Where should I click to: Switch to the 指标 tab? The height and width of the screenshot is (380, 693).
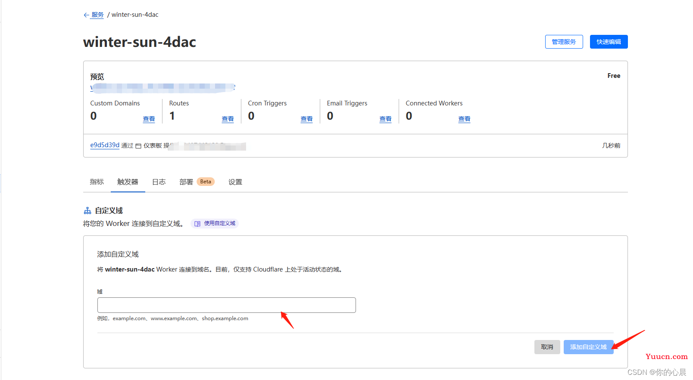[x=97, y=182]
